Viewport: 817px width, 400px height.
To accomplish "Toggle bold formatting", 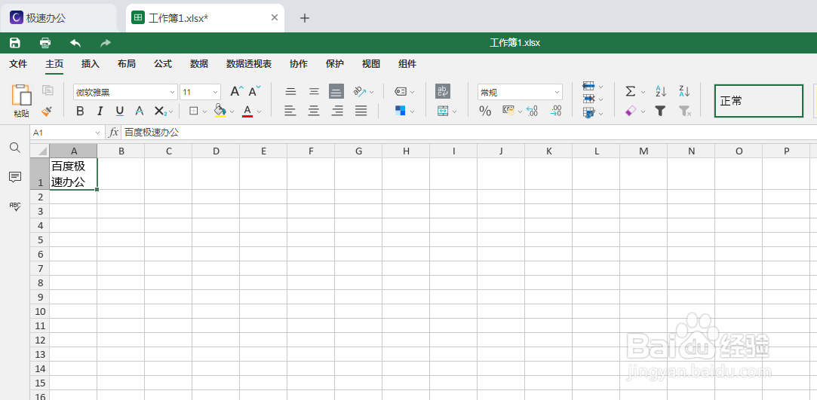I will click(x=80, y=111).
